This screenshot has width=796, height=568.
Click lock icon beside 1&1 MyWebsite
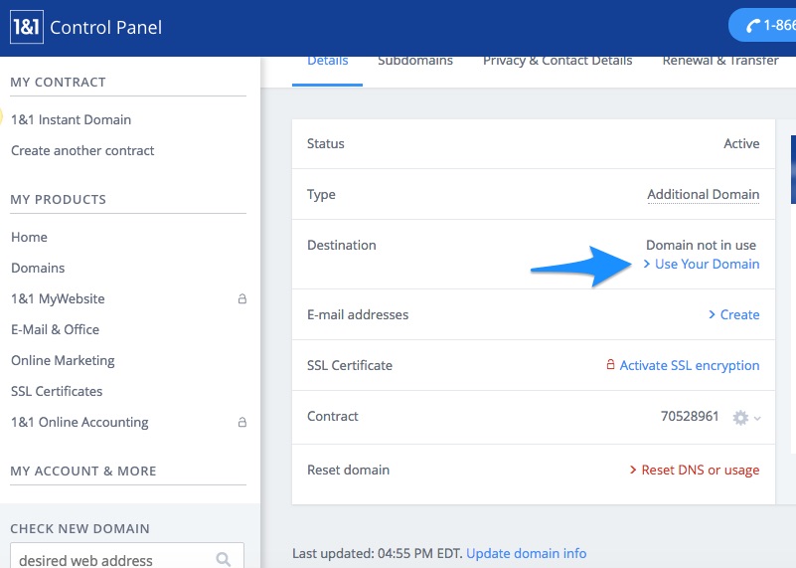(242, 298)
